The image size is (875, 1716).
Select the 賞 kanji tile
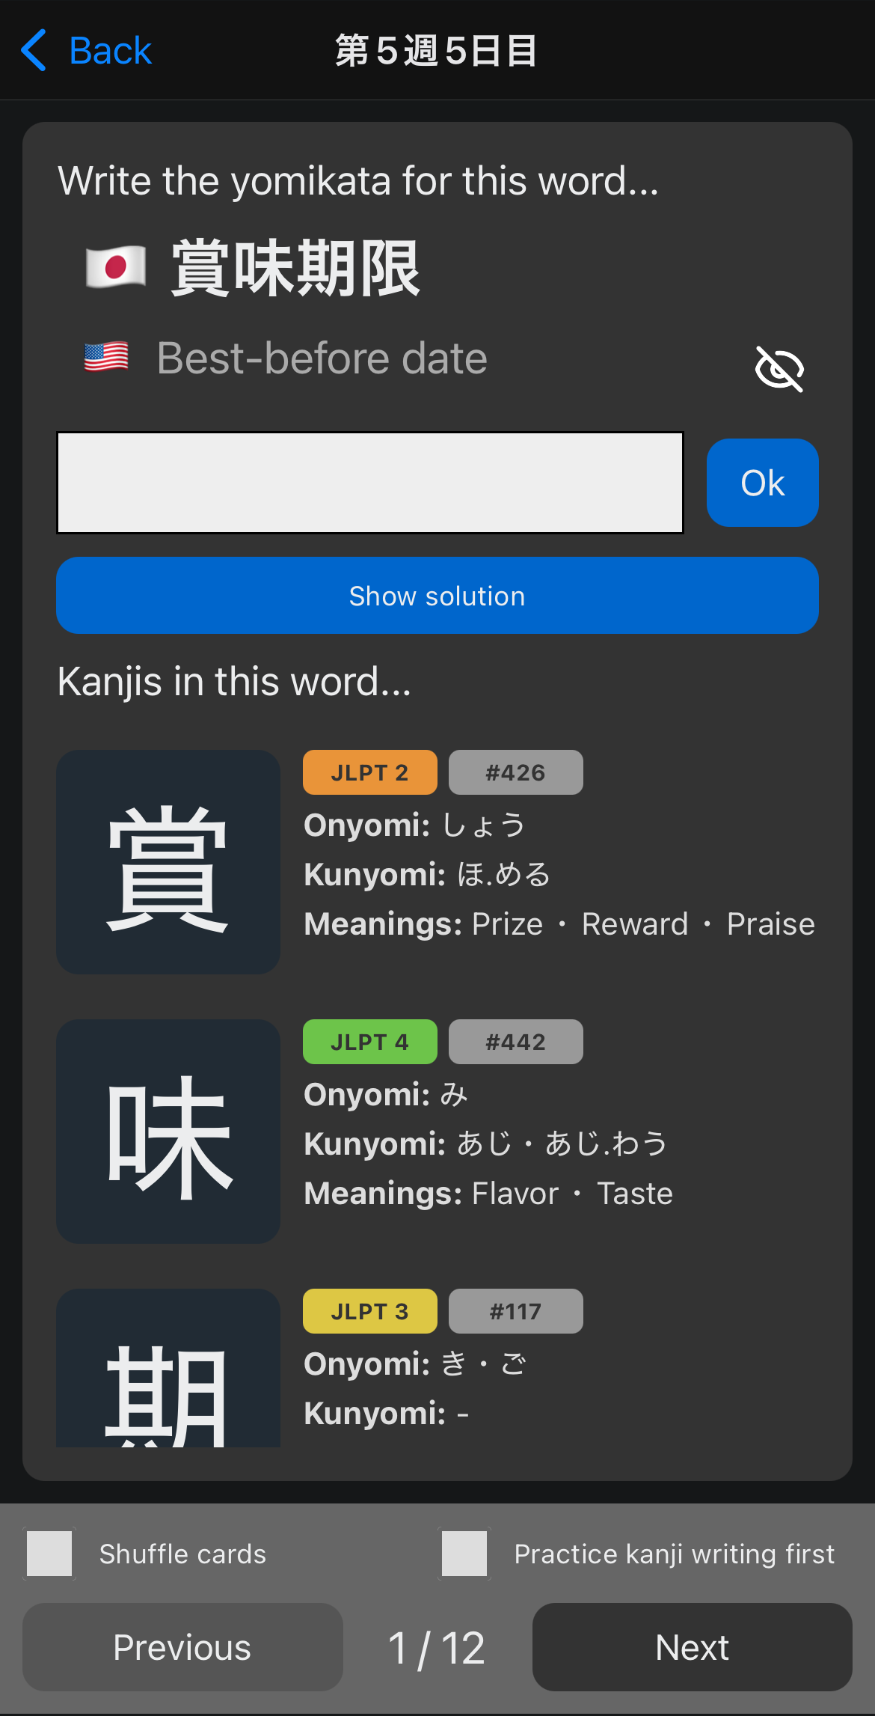(168, 861)
